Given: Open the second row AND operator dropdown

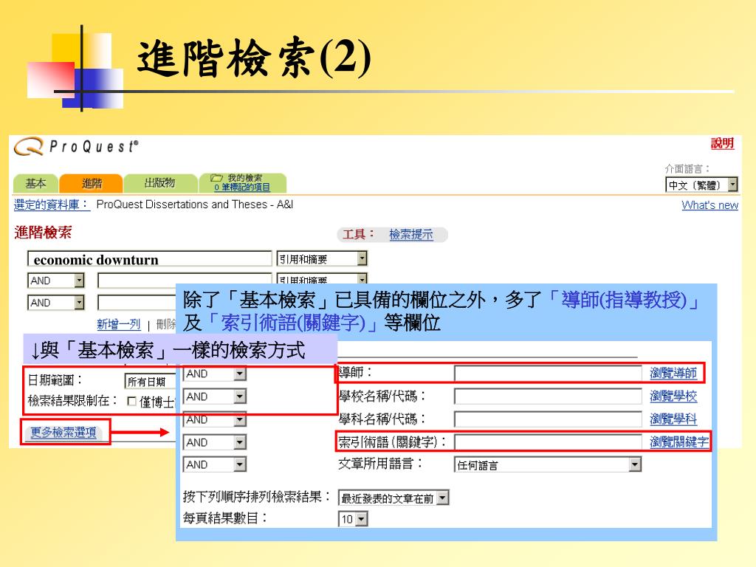Looking at the screenshot, I should click(56, 280).
